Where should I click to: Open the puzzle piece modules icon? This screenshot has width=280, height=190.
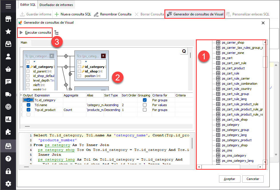(x=8, y=132)
